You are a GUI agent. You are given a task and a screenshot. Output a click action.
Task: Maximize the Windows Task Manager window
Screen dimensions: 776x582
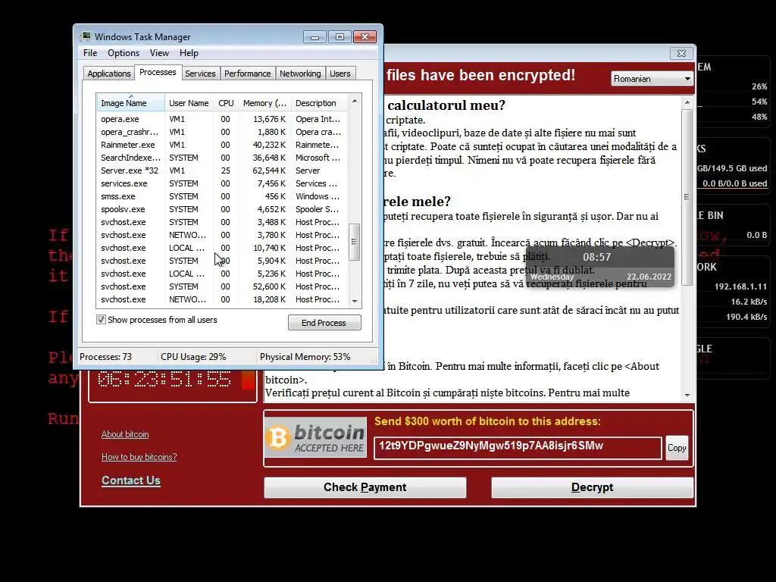(x=339, y=36)
